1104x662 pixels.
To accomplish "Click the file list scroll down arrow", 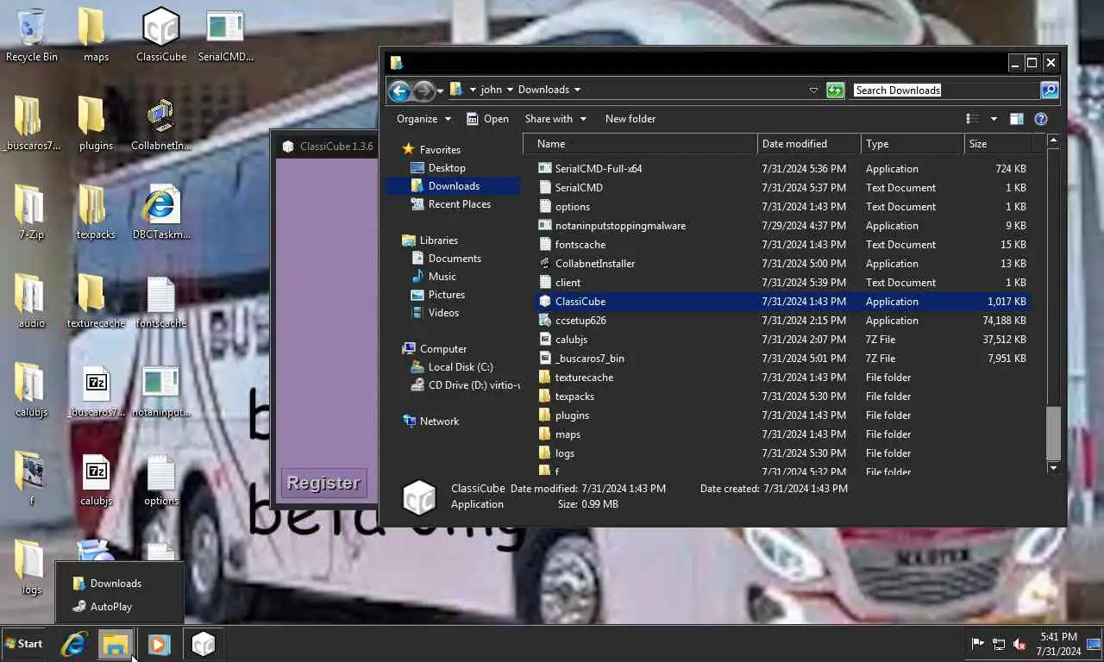I will [x=1053, y=468].
